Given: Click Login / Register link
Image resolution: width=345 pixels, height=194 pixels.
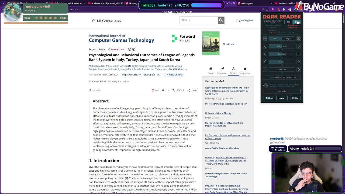Looking at the screenshot, I should pos(245,20).
